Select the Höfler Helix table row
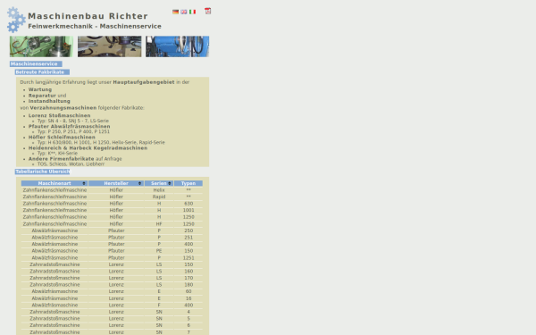The height and width of the screenshot is (335, 536). coord(112,190)
